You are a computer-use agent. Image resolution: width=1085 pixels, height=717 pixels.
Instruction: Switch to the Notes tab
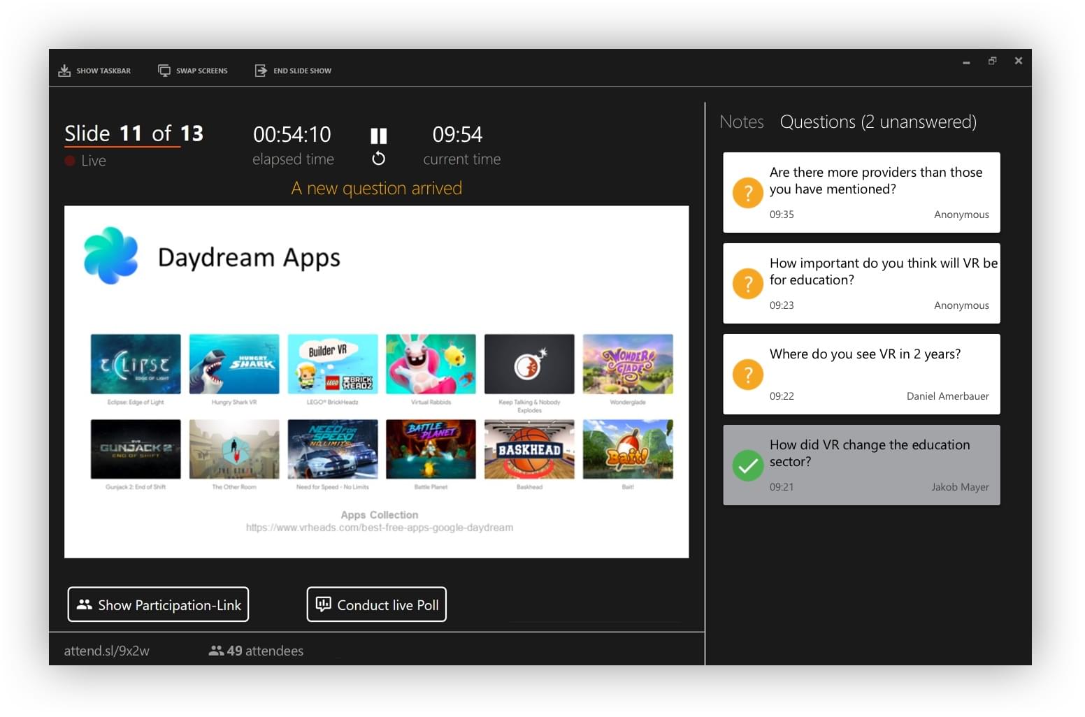[741, 121]
